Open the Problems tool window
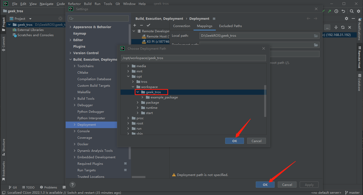363x195 pixels. (x=48, y=187)
